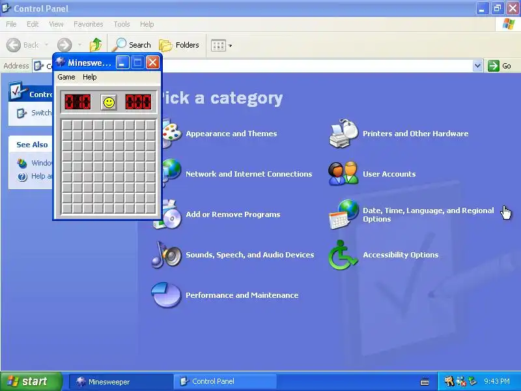Viewport: 521px width, 391px height.
Task: Open Network and Internet Connections link
Action: point(249,174)
